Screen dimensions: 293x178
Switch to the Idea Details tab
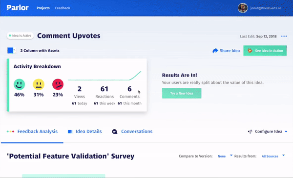pos(85,132)
